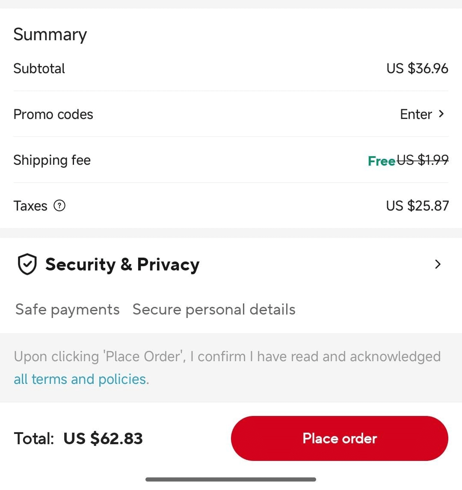The height and width of the screenshot is (490, 462).
Task: Tap the Security & Privacy heading
Action: click(122, 264)
